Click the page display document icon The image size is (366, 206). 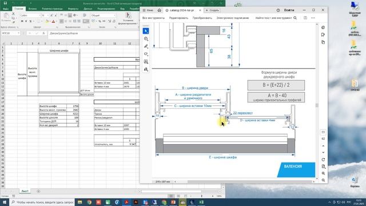click(323, 167)
